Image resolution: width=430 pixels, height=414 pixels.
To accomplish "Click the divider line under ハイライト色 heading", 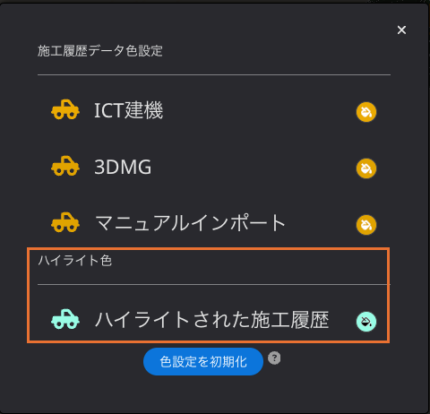I will coord(214,284).
